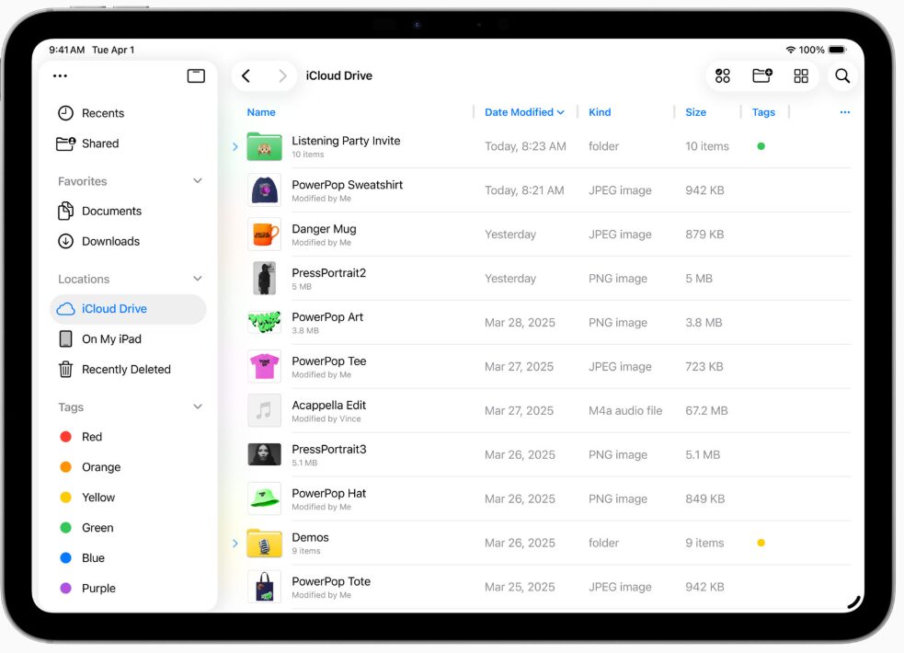Click the Wi-Fi icon in status bar
This screenshot has height=653, width=904.
790,51
